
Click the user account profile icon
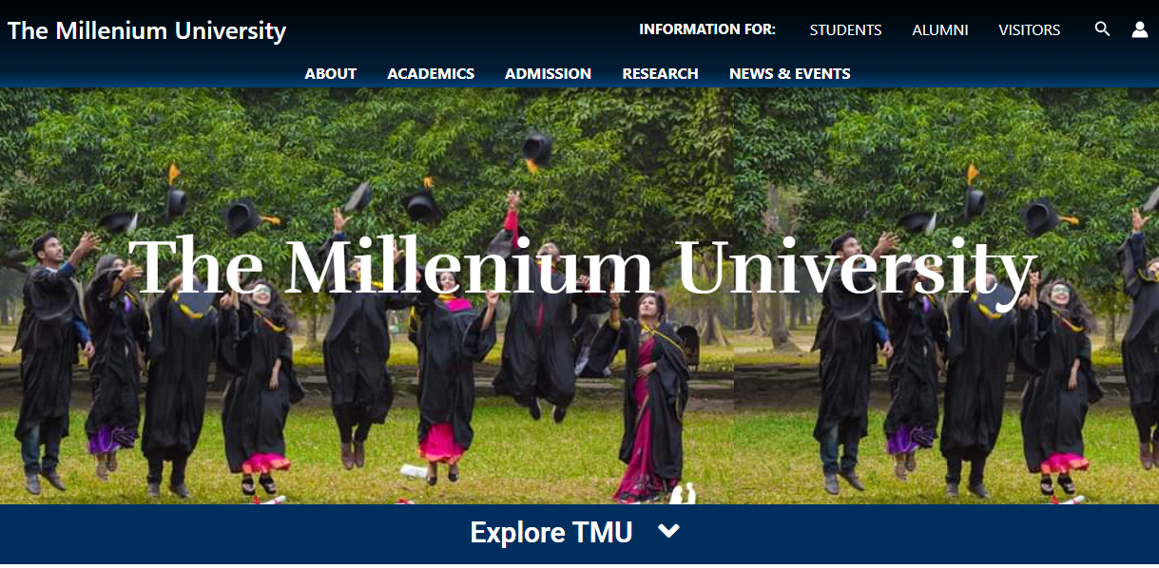coord(1140,29)
